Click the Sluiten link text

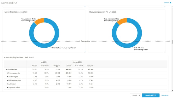[166, 3]
